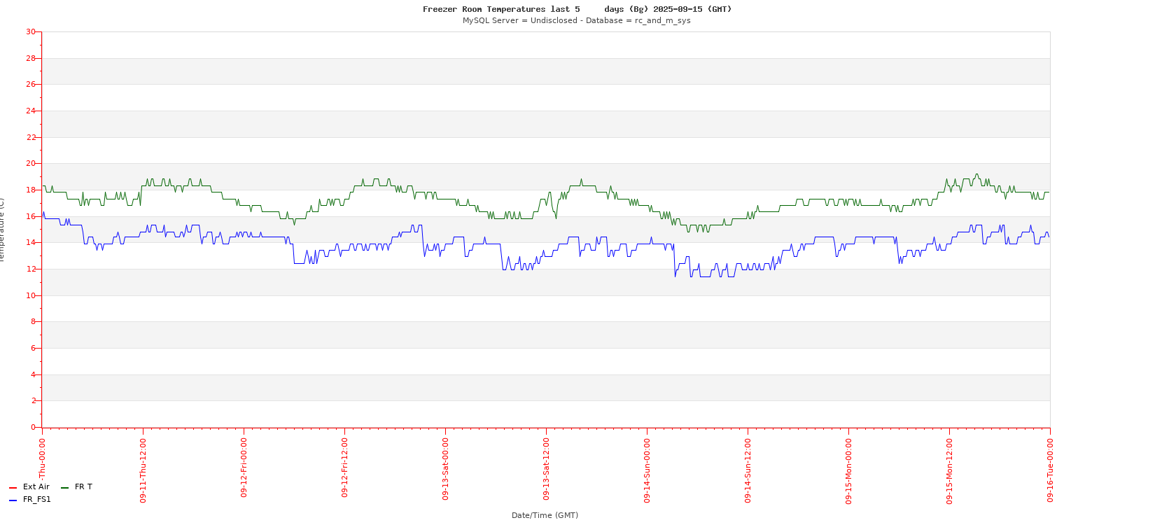
Task: Click y-axis label 10
Action: [x=30, y=295]
